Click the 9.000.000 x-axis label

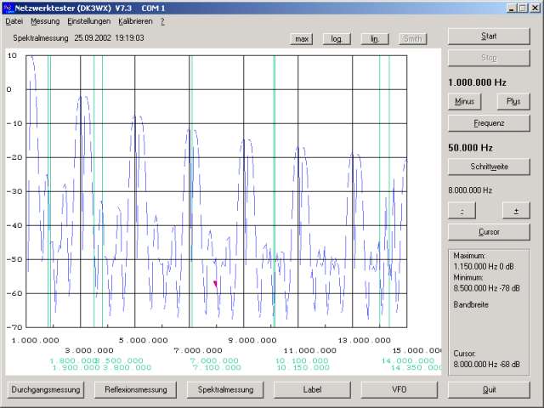[x=252, y=340]
